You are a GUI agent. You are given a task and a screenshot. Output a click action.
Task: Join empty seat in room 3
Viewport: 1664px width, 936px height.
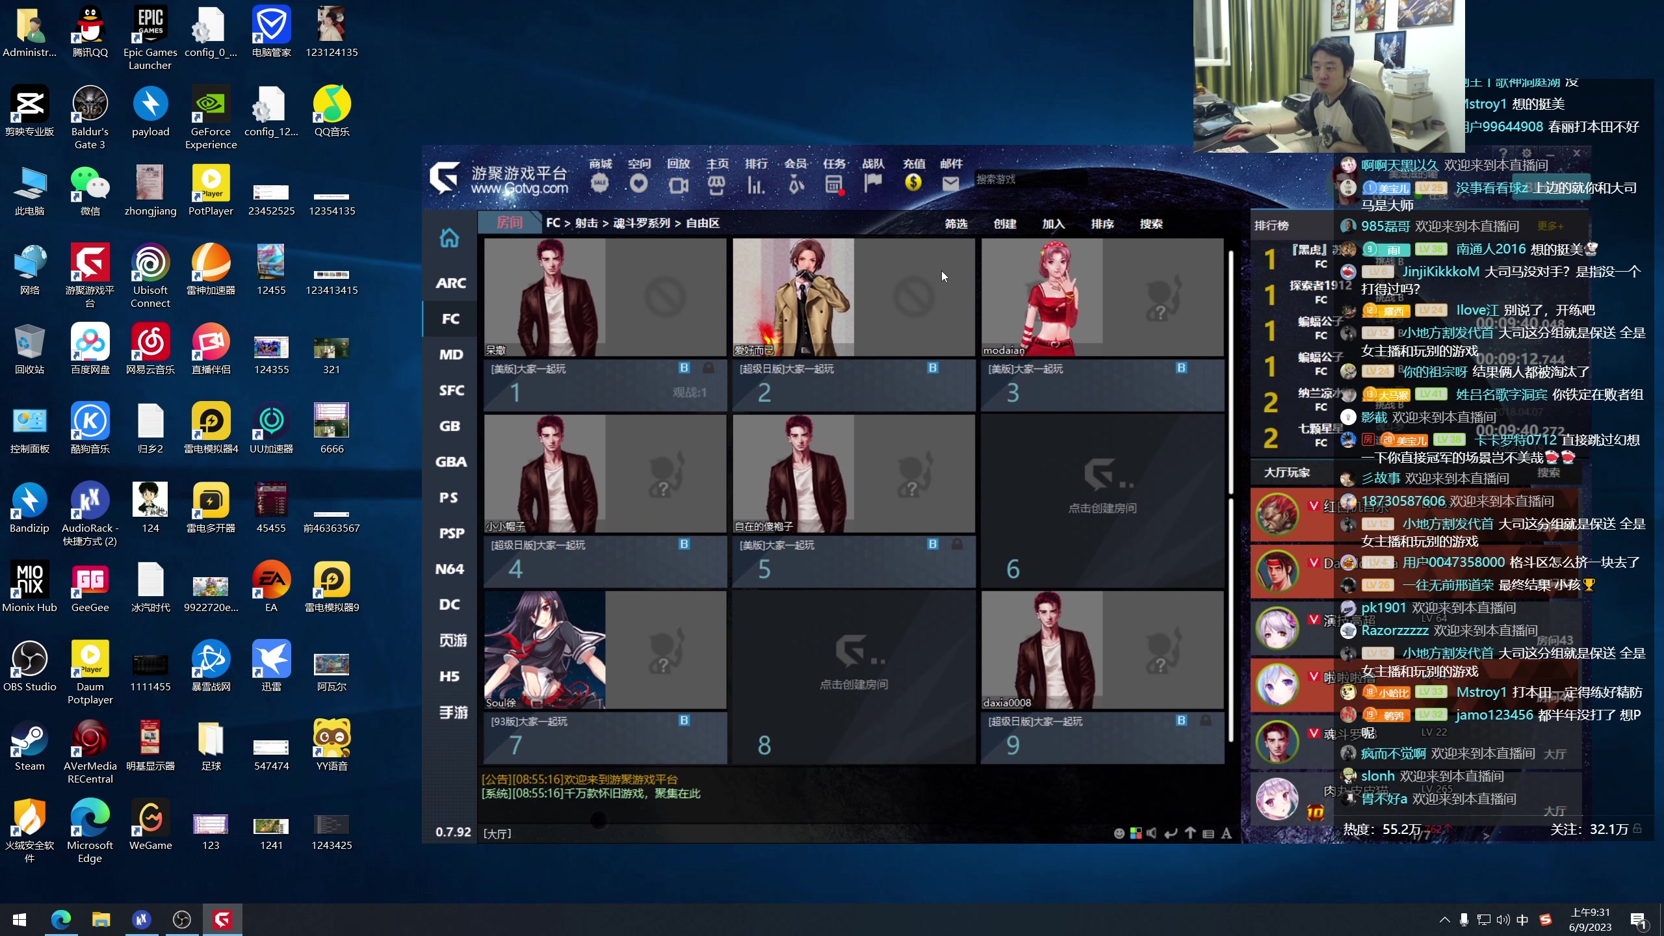coord(1163,297)
